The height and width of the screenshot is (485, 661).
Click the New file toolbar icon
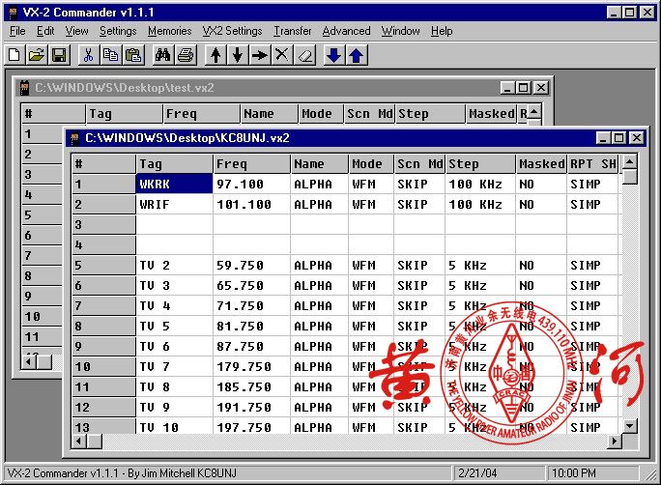[14, 55]
